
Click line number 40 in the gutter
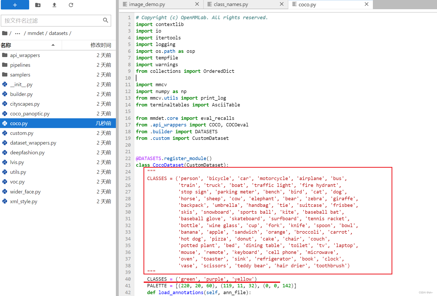click(x=128, y=279)
